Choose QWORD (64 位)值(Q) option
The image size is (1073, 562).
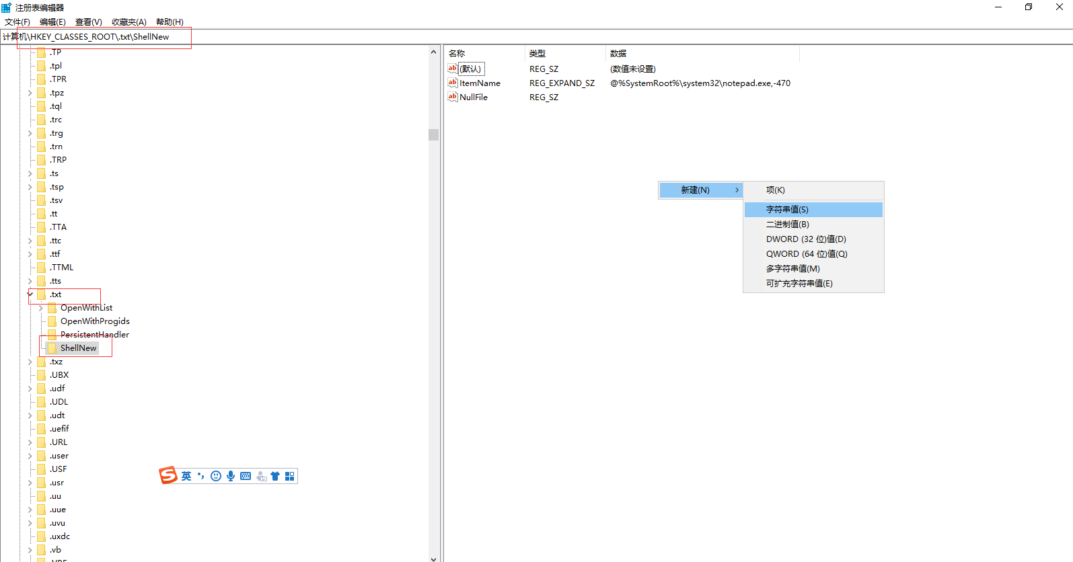point(813,253)
